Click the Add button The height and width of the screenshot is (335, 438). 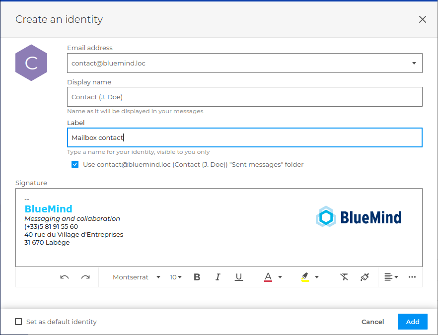tap(413, 322)
